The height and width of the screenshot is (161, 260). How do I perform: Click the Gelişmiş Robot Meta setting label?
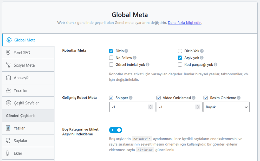79,98
